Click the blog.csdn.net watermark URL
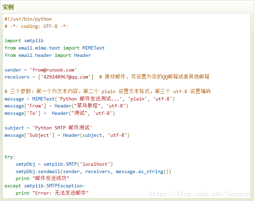 coord(200,194)
